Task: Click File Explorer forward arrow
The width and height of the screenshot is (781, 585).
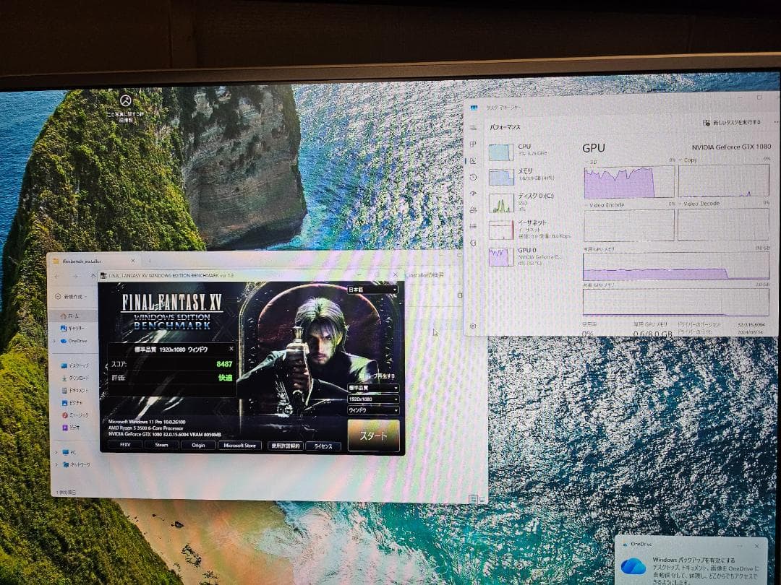Action: click(74, 276)
